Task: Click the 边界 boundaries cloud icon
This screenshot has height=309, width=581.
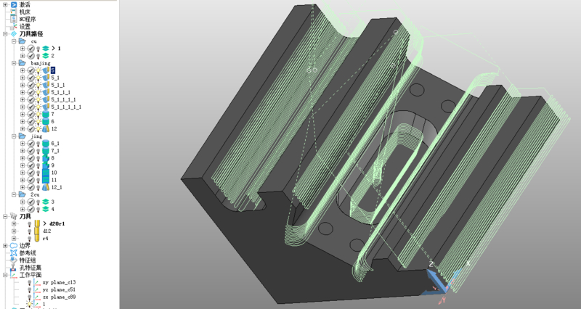Action: pos(14,245)
